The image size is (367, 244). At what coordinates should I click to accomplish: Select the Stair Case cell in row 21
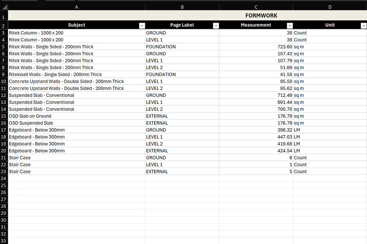[x=77, y=158]
